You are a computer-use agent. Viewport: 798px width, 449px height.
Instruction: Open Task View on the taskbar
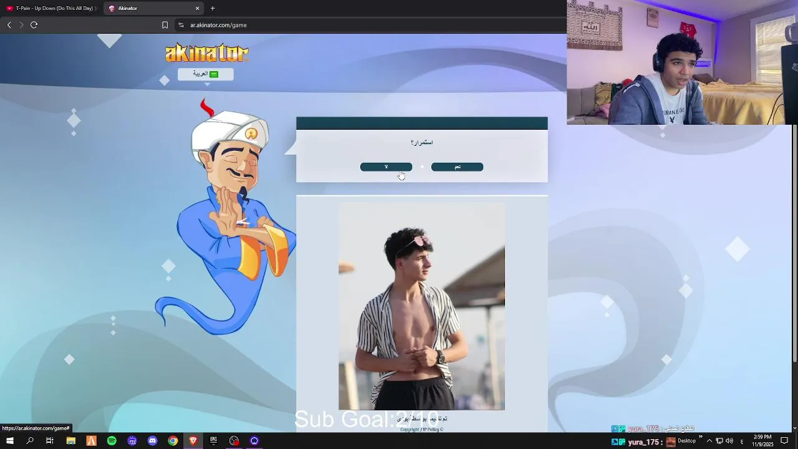point(50,441)
